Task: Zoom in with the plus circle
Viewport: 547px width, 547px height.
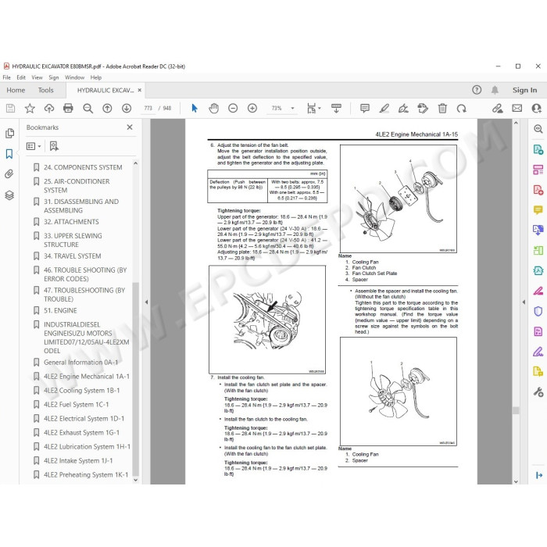Action: pyautogui.click(x=252, y=109)
